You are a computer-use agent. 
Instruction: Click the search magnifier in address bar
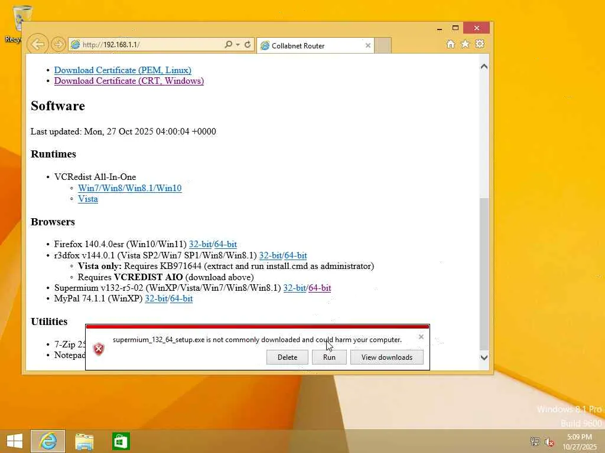click(x=229, y=45)
